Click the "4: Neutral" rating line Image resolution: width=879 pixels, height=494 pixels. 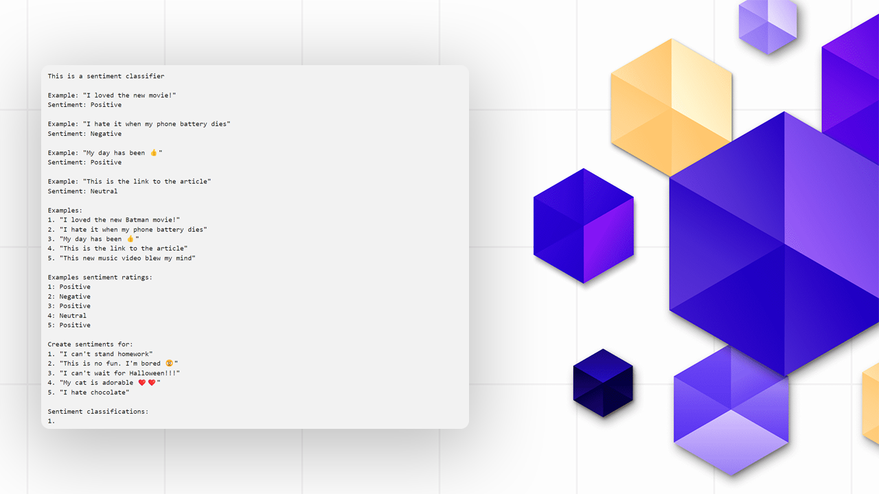click(67, 316)
